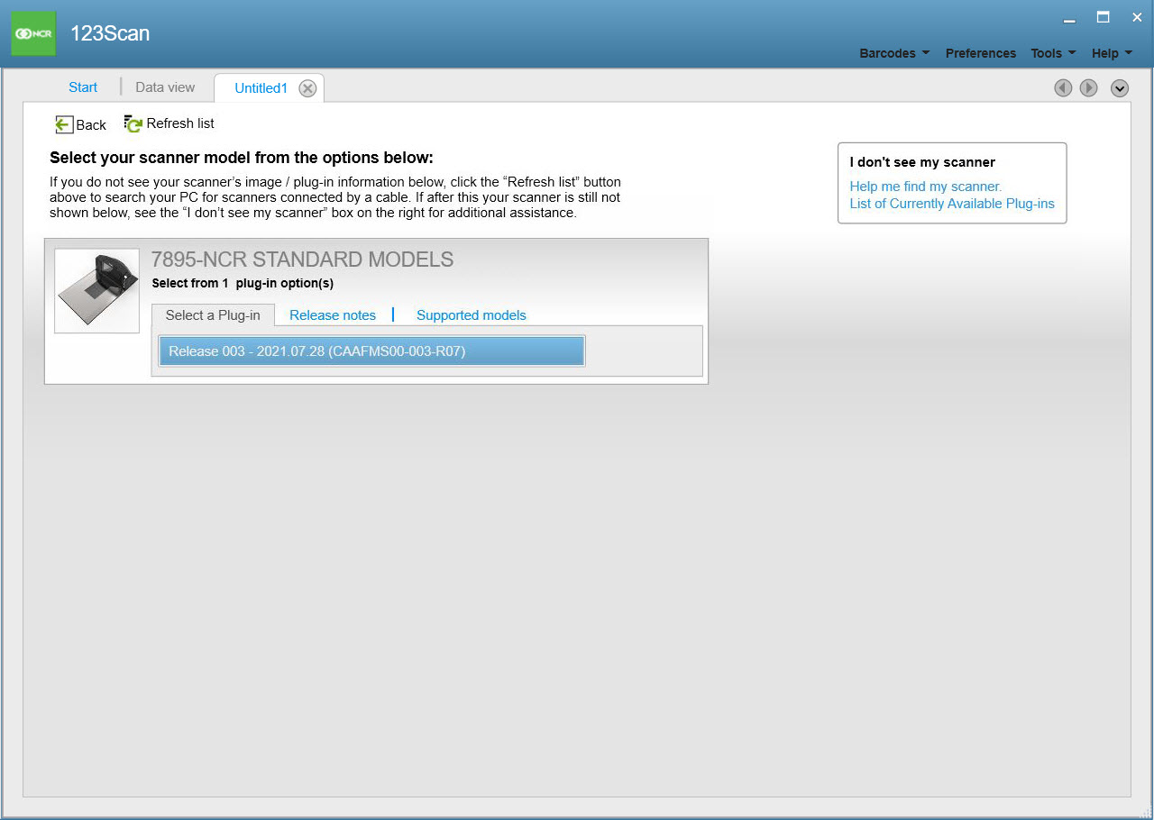1154x820 pixels.
Task: Open the Help menu
Action: [1112, 53]
